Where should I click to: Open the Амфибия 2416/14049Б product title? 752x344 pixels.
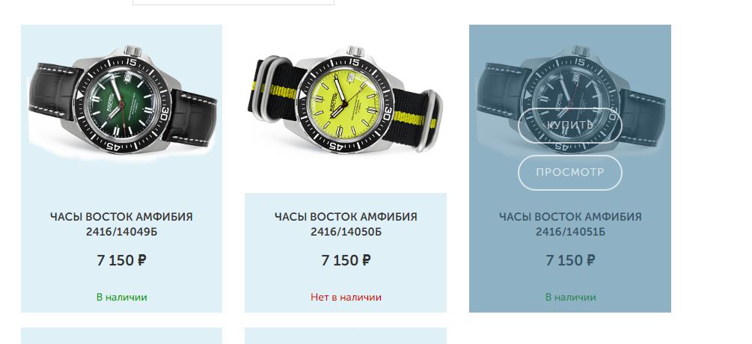121,224
